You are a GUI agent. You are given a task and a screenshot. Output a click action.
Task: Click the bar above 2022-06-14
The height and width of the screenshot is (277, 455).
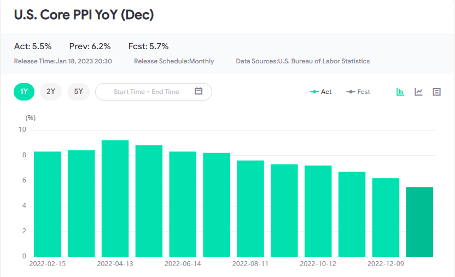pyautogui.click(x=183, y=204)
